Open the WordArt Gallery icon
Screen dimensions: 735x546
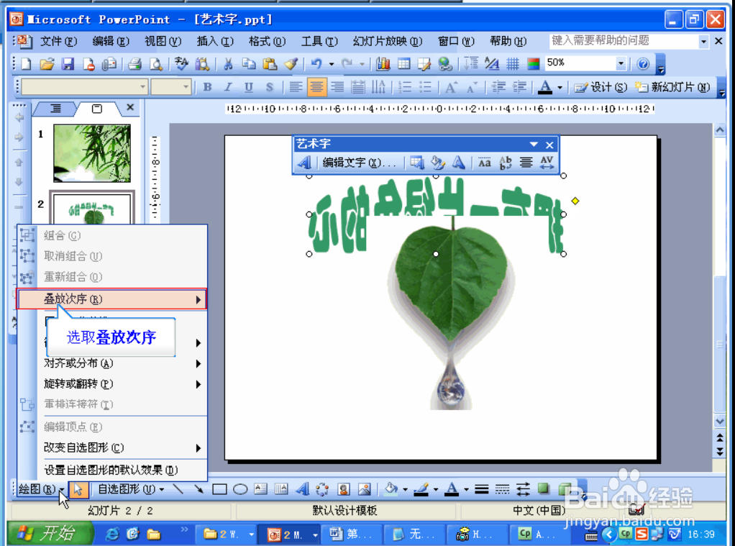tap(416, 163)
